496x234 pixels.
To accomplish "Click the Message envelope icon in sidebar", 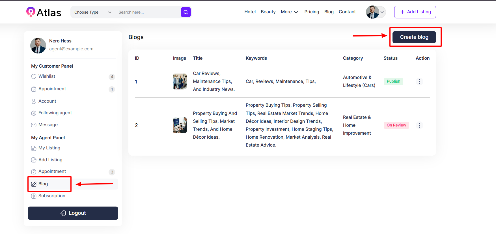I will coord(34,125).
